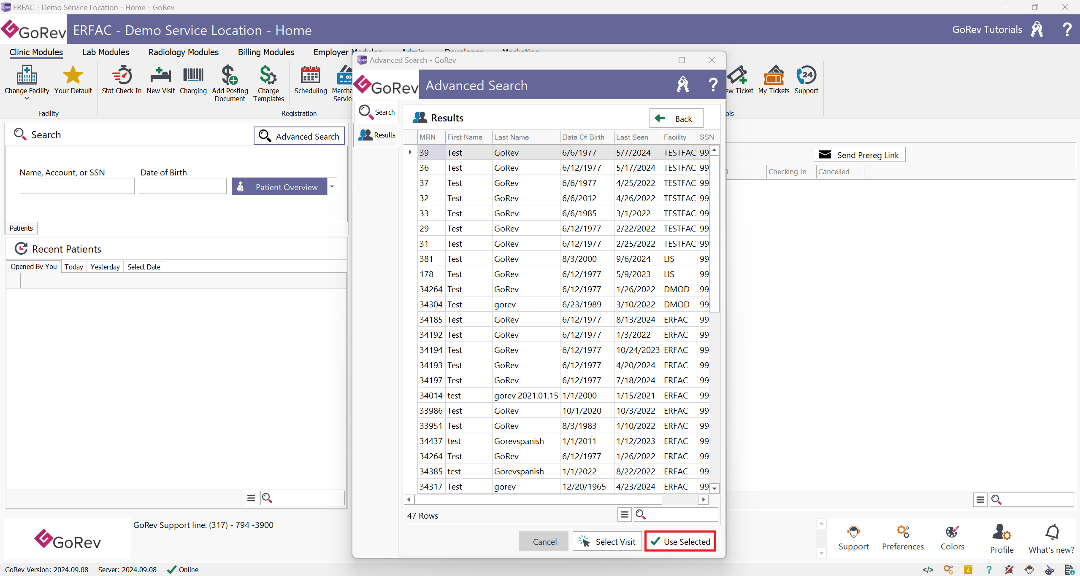Cancel the Advanced Search dialog
The width and height of the screenshot is (1080, 576).
click(544, 541)
